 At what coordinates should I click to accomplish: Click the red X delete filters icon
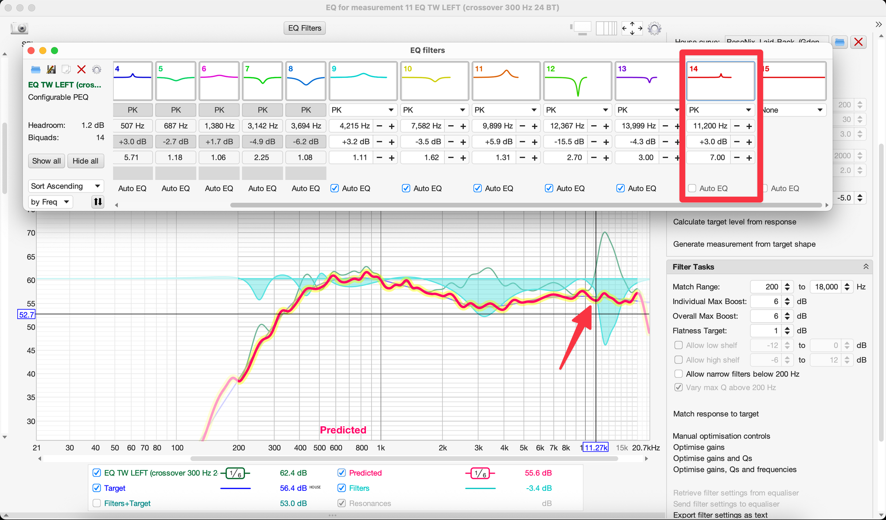(x=82, y=69)
